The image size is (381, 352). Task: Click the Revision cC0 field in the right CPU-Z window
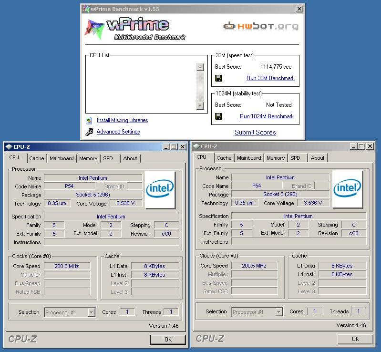click(354, 233)
